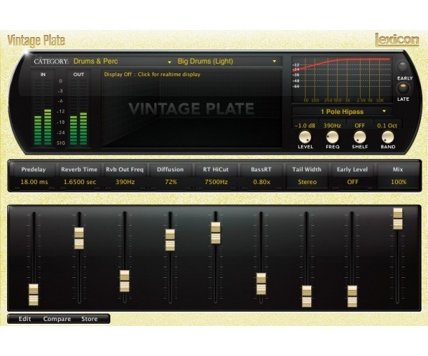Select the BassRT 0.80x value

click(262, 182)
